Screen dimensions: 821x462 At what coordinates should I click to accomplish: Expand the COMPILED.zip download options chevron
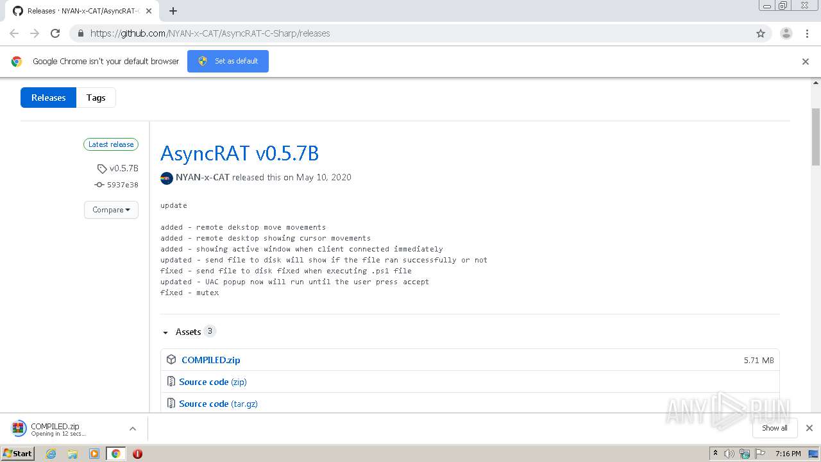click(133, 429)
